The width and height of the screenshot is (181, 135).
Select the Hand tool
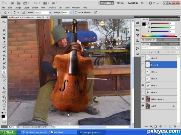click(x=4, y=105)
